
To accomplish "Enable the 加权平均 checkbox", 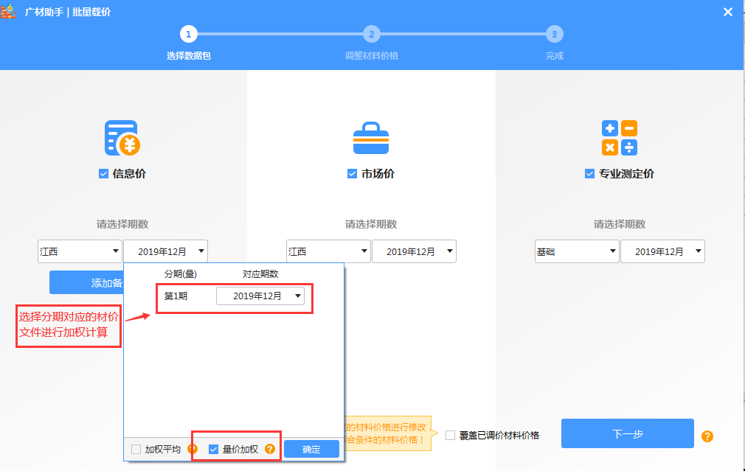I will click(136, 449).
